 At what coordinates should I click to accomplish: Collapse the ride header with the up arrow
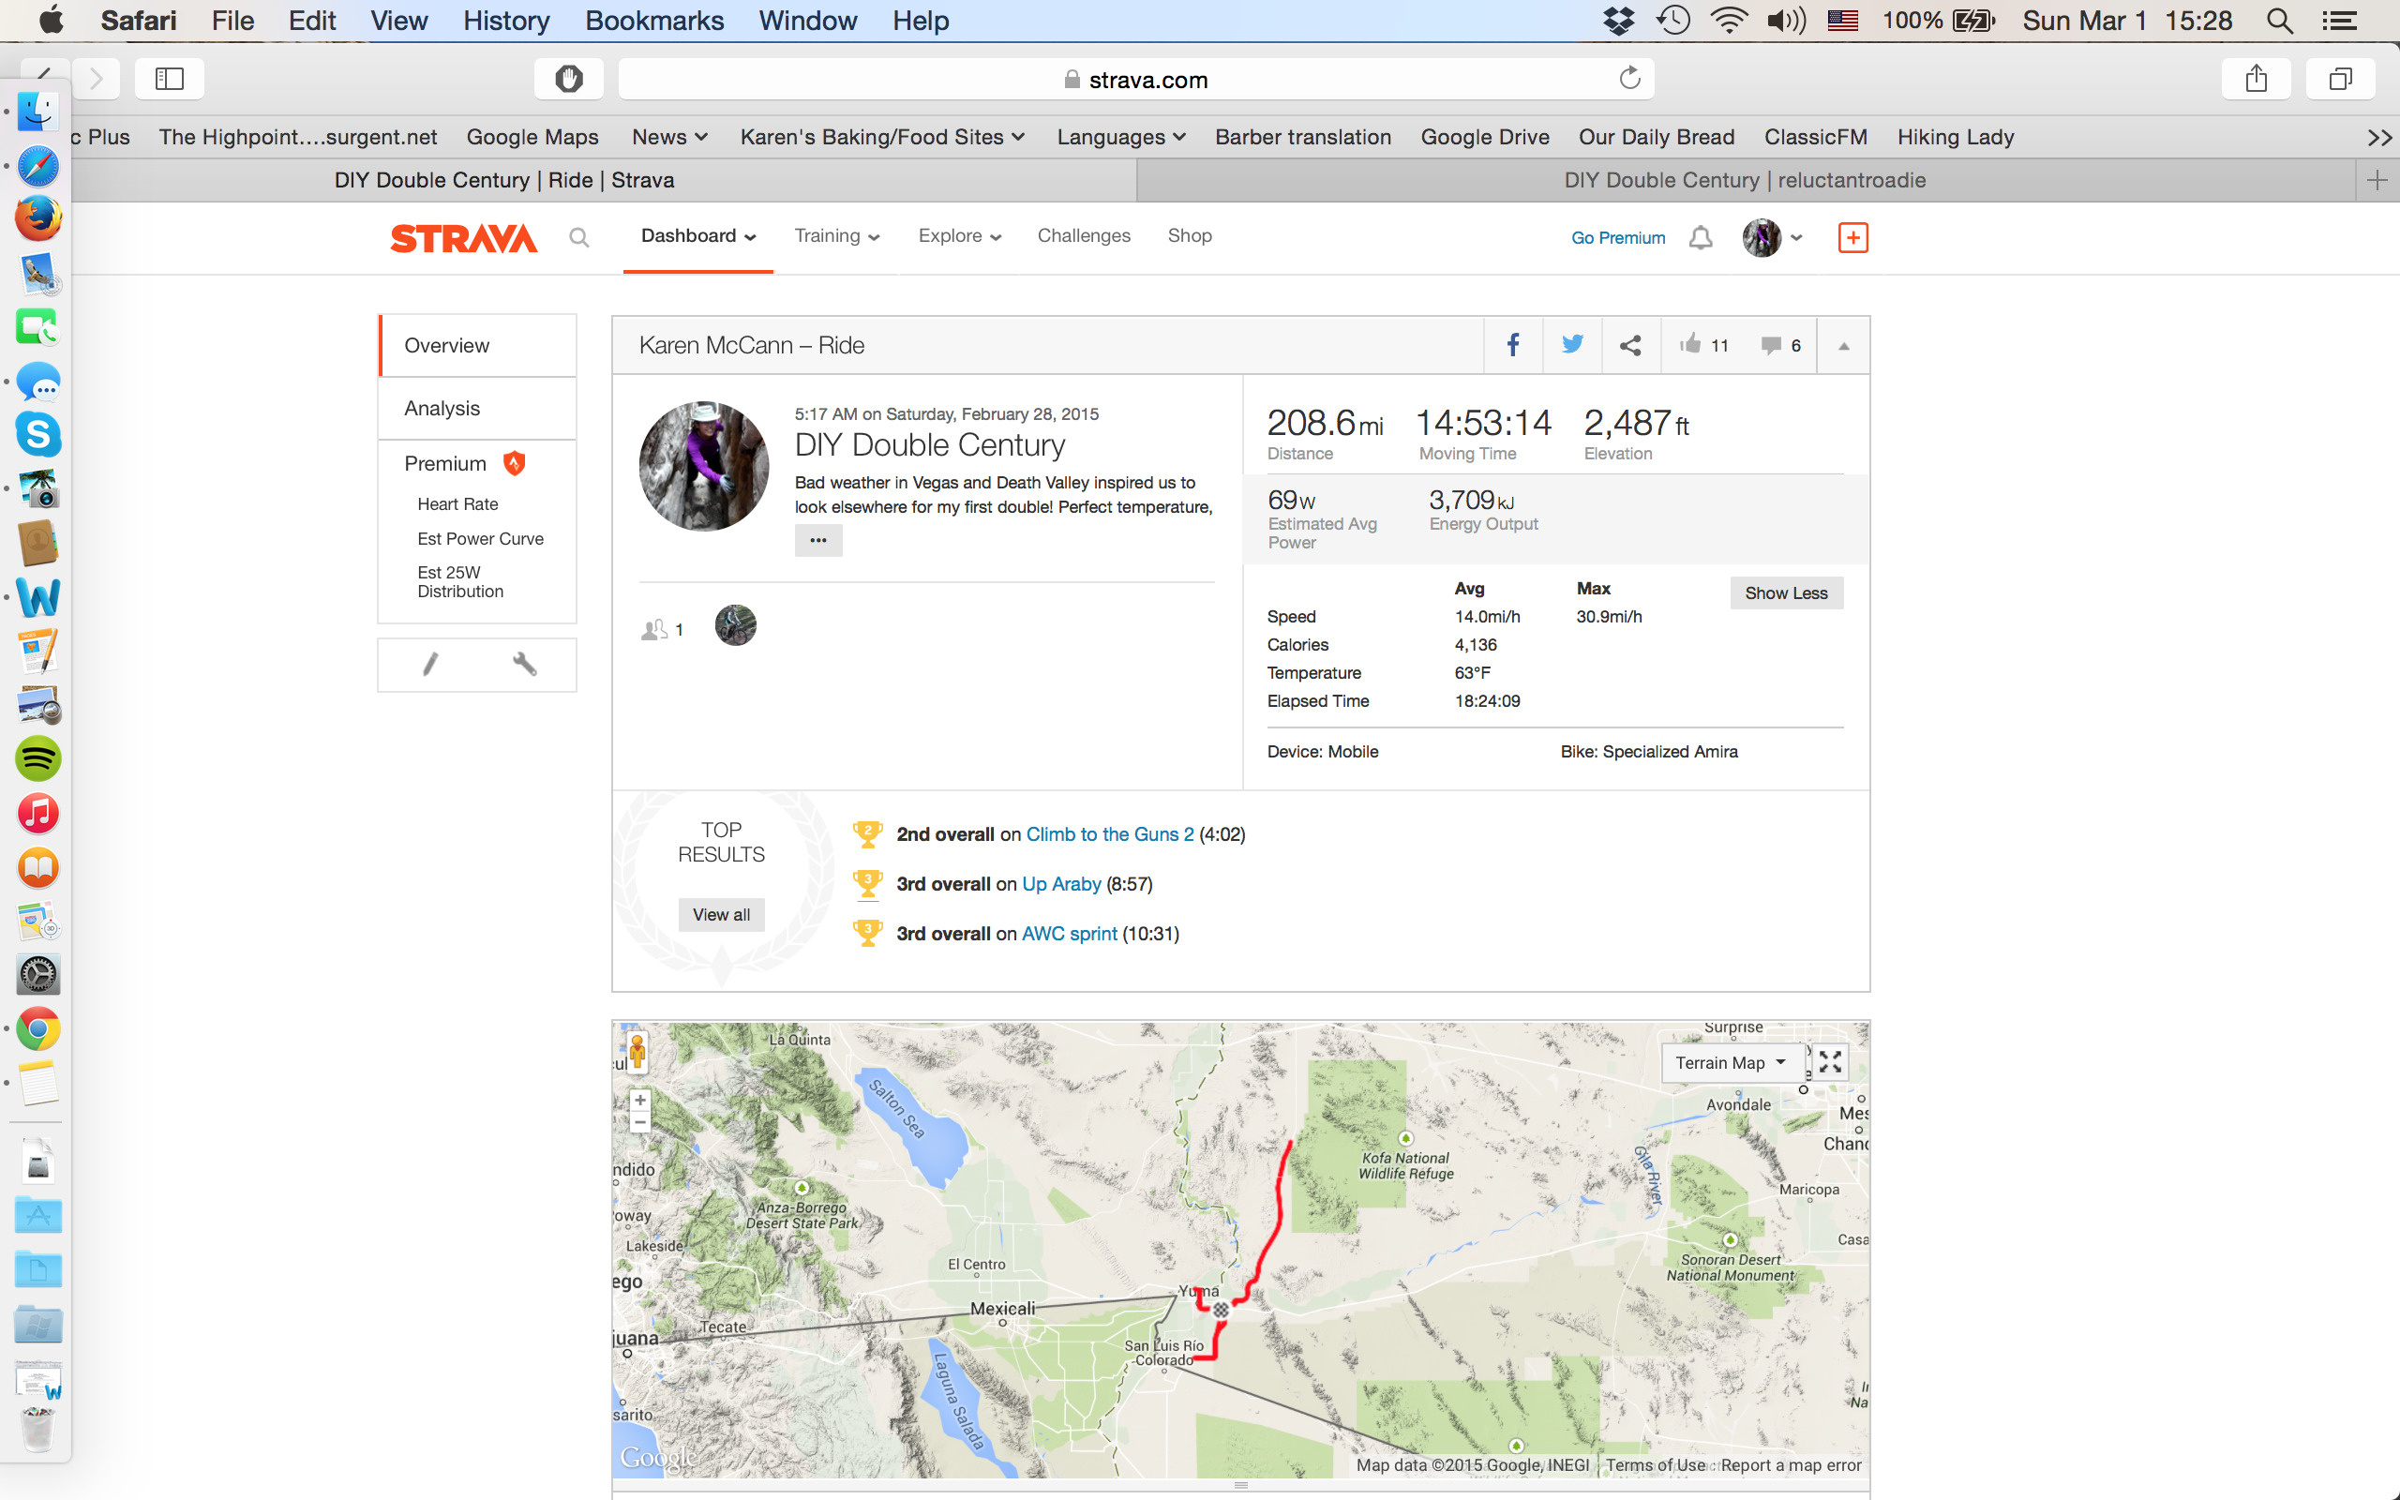[1844, 346]
